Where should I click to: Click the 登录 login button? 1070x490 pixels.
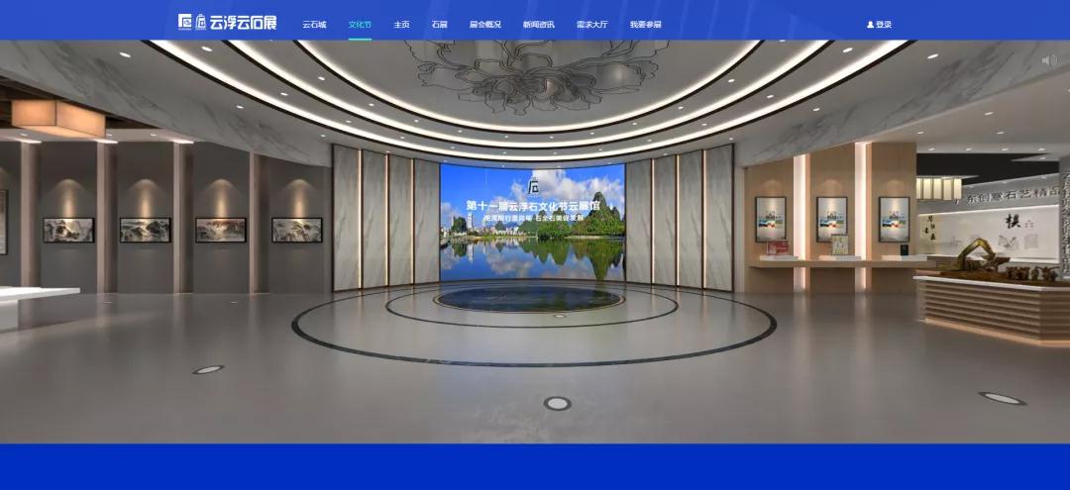pos(883,25)
